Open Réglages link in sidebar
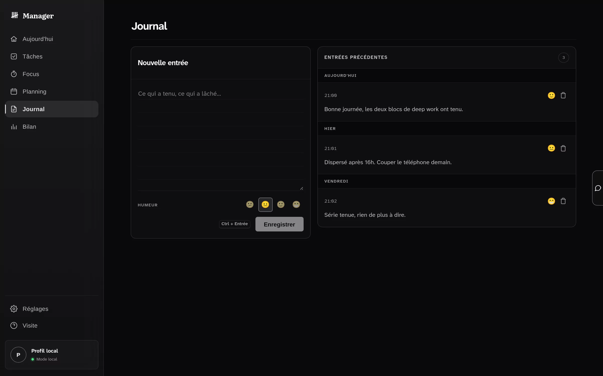This screenshot has height=376, width=603. 52,309
